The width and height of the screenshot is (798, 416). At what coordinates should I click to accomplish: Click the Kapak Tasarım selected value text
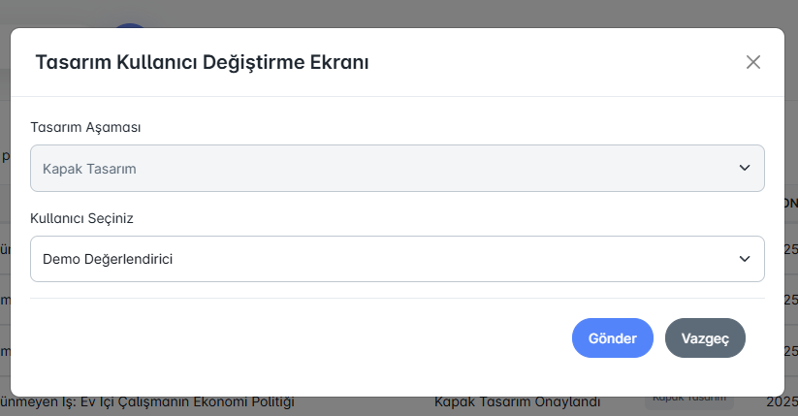89,168
